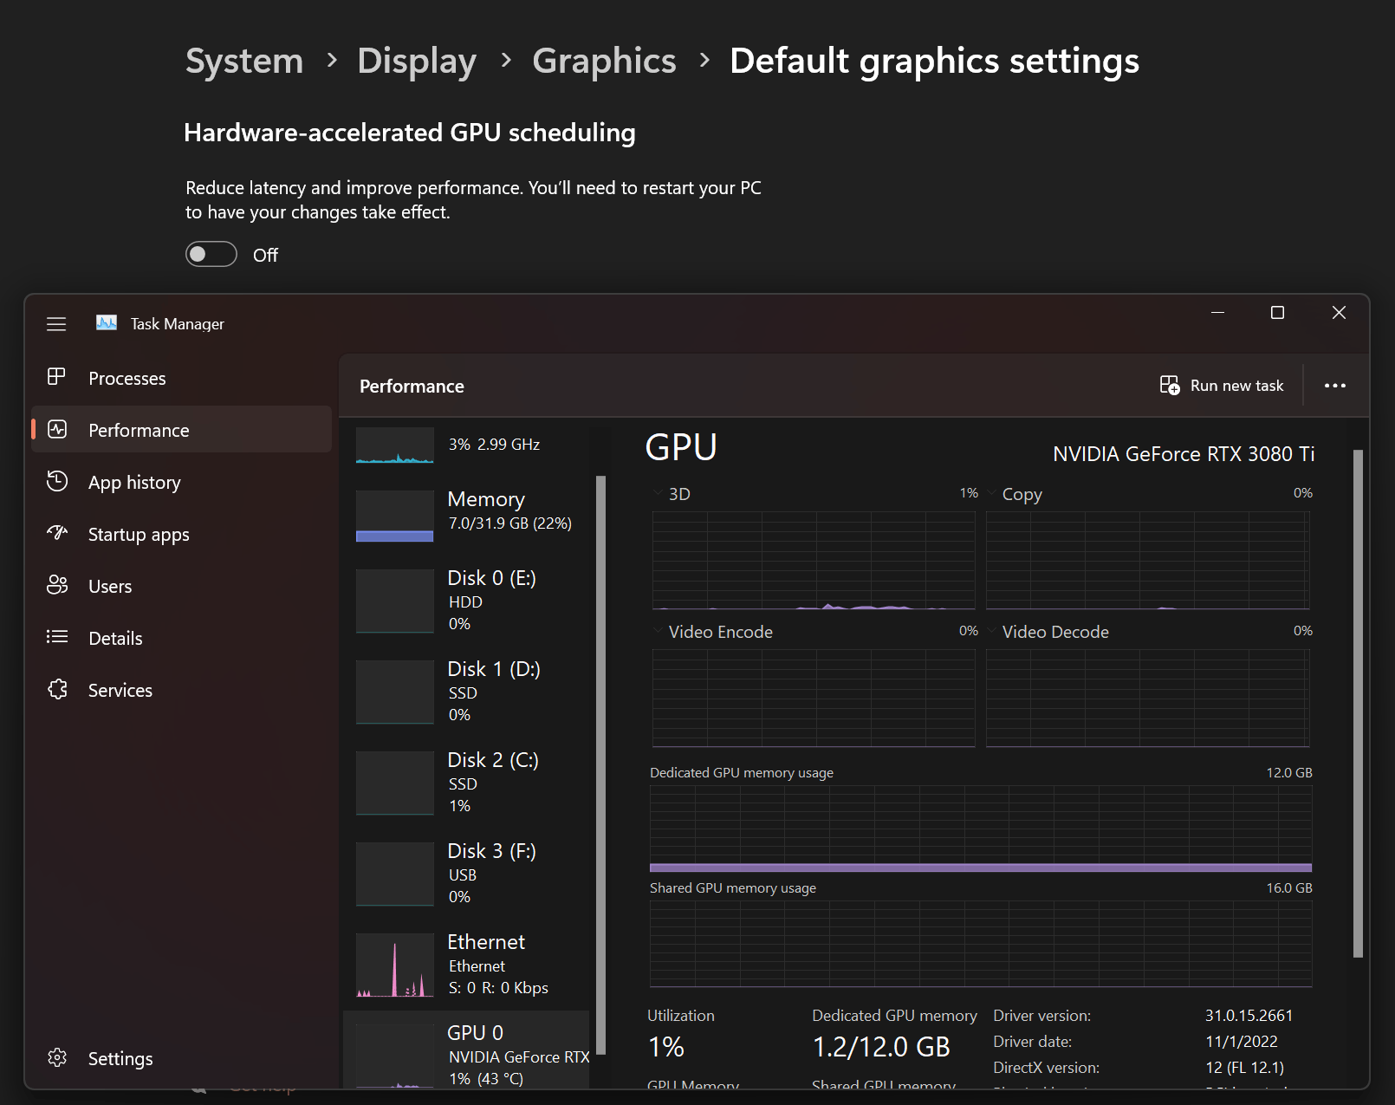Click the Startup apps gauge icon
The height and width of the screenshot is (1105, 1395).
pyautogui.click(x=57, y=533)
